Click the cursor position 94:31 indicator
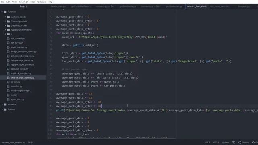 (31, 143)
